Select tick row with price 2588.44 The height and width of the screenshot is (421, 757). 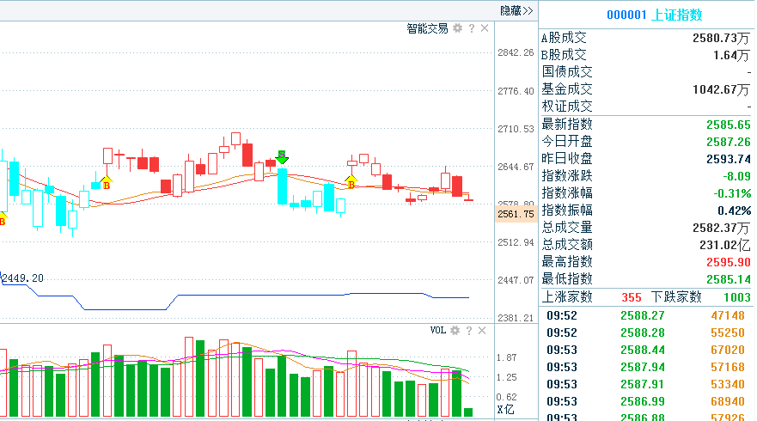[646, 350]
